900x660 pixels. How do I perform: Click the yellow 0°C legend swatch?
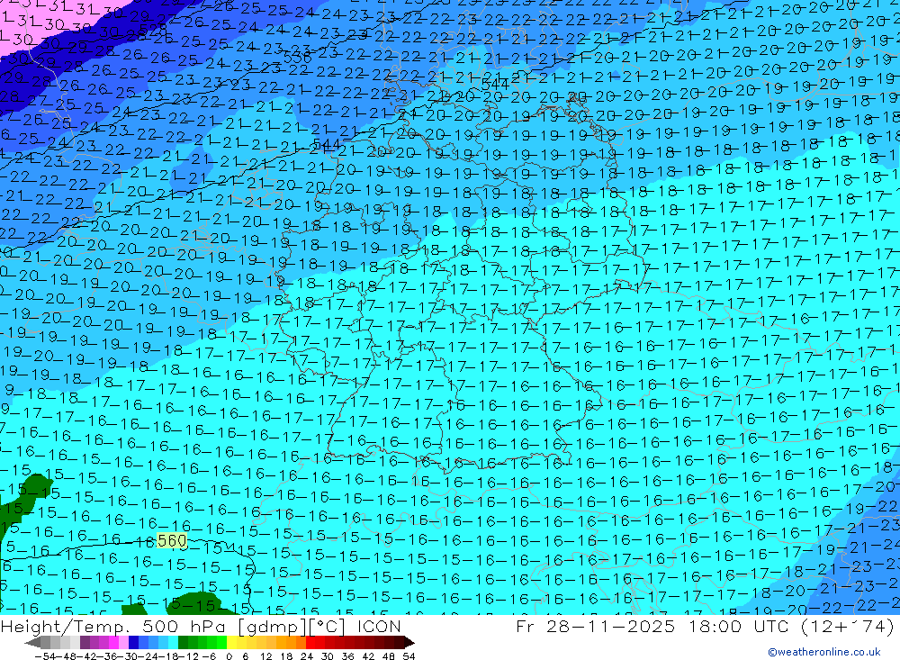pyautogui.click(x=232, y=643)
